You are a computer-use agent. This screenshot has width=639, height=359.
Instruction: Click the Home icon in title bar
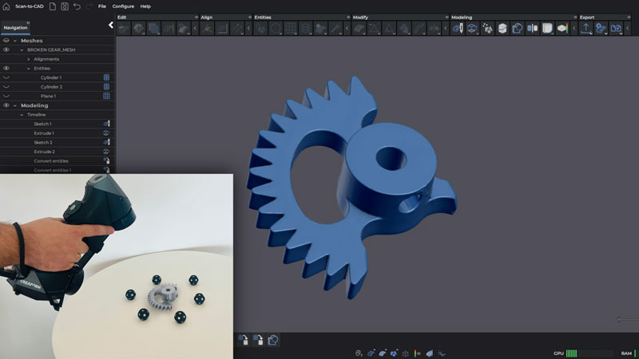coord(6,6)
